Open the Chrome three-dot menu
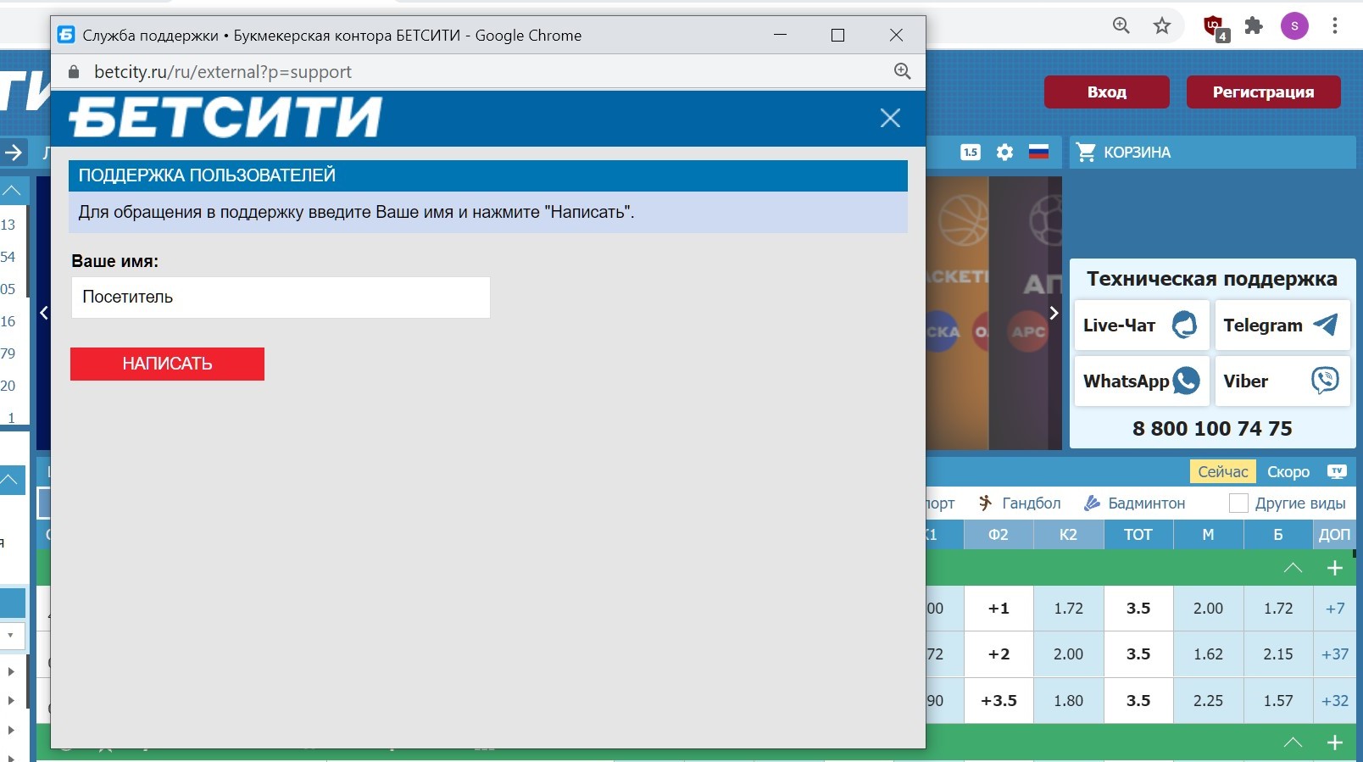Viewport: 1363px width, 762px height. click(x=1335, y=26)
